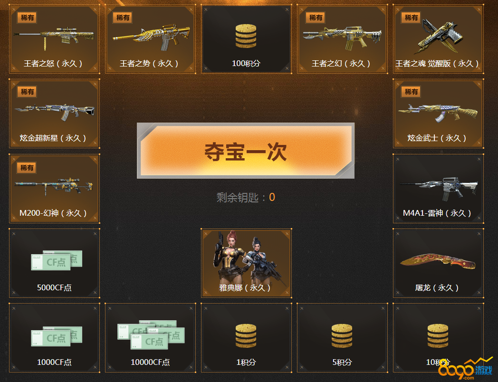498x382 pixels.
Task: Click the 剩余钥匙 remaining keys counter
Action: (246, 198)
